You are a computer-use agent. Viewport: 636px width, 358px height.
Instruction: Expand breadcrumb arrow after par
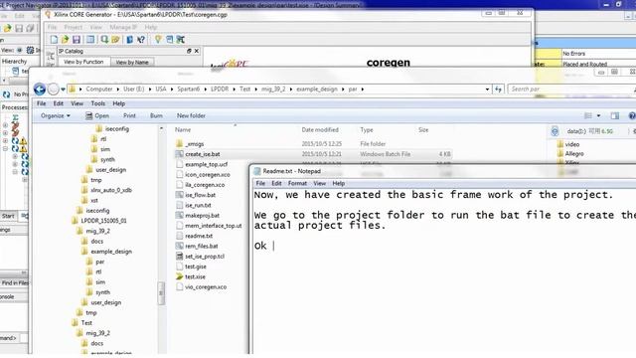click(x=362, y=89)
